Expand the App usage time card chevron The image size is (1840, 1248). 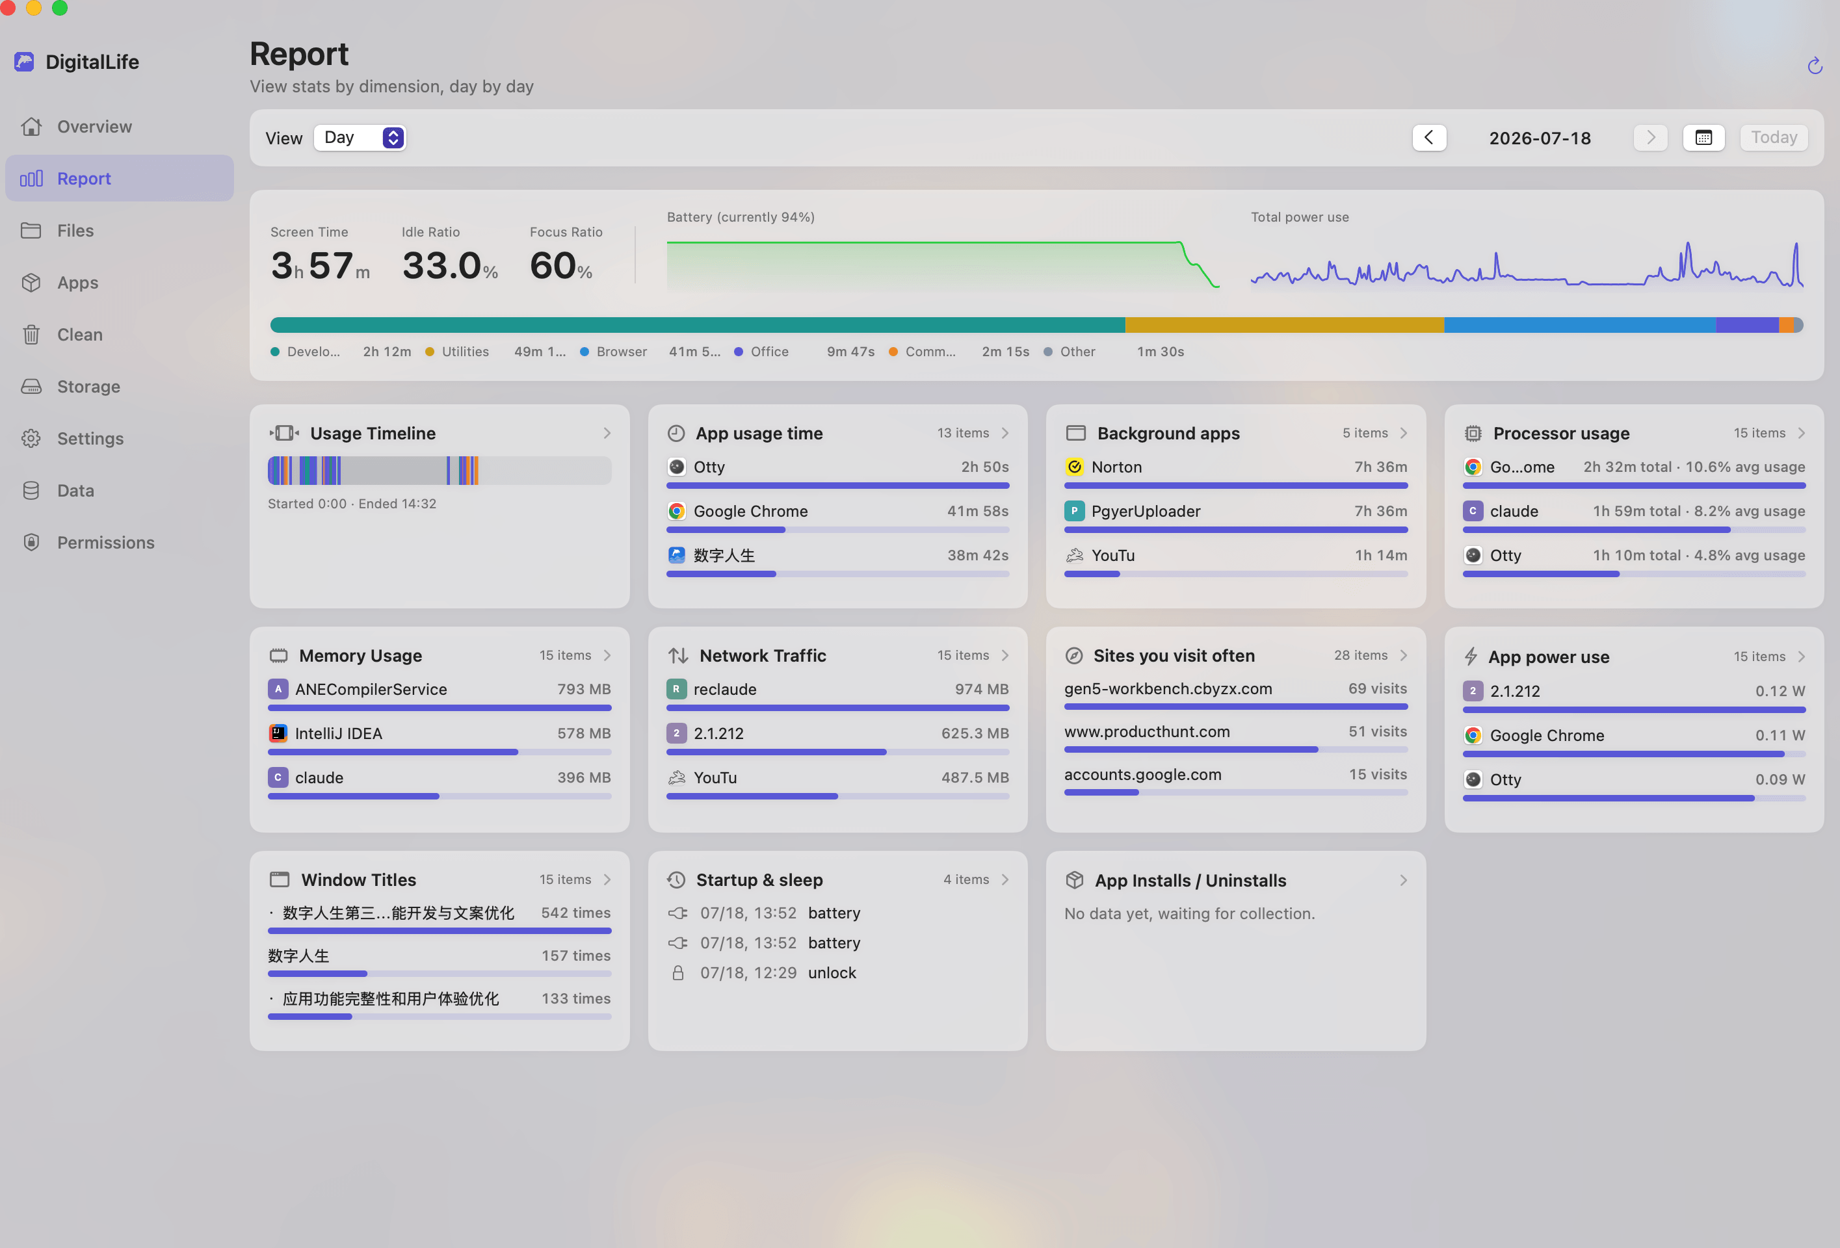coord(1005,433)
